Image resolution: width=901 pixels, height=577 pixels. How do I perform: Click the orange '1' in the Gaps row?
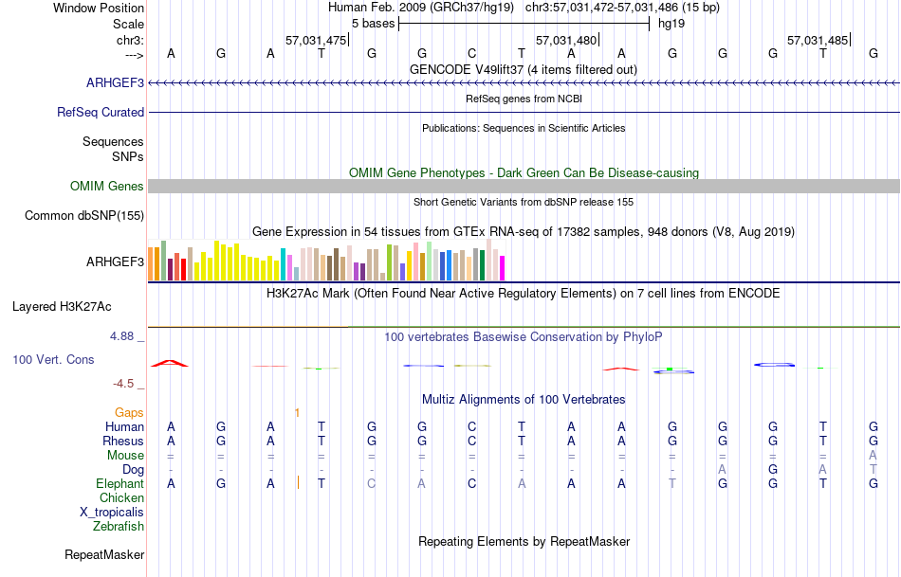[297, 413]
